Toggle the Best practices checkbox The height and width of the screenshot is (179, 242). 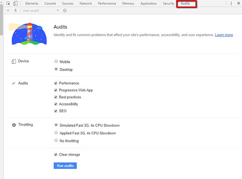point(56,97)
